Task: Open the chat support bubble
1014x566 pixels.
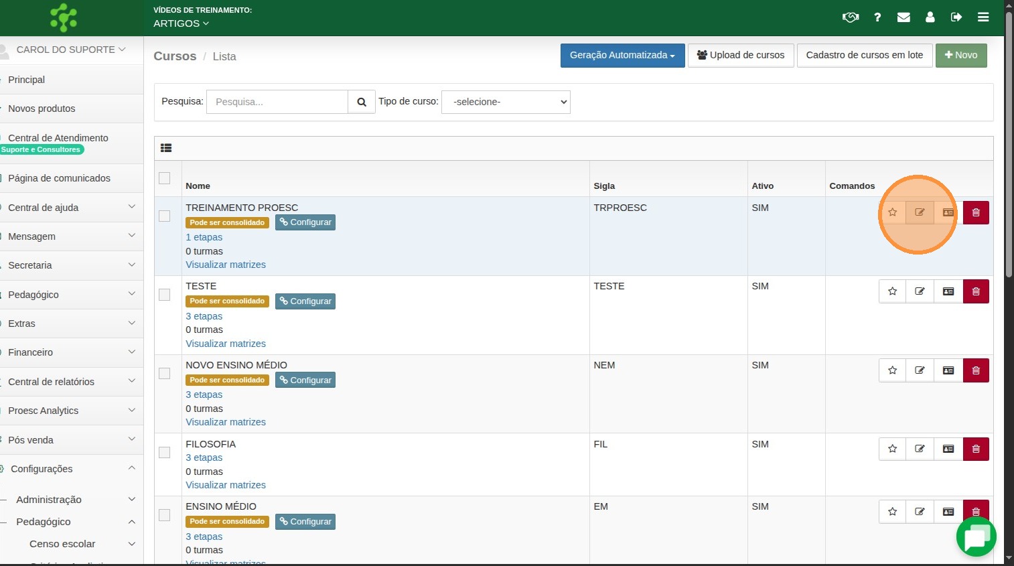Action: click(976, 537)
